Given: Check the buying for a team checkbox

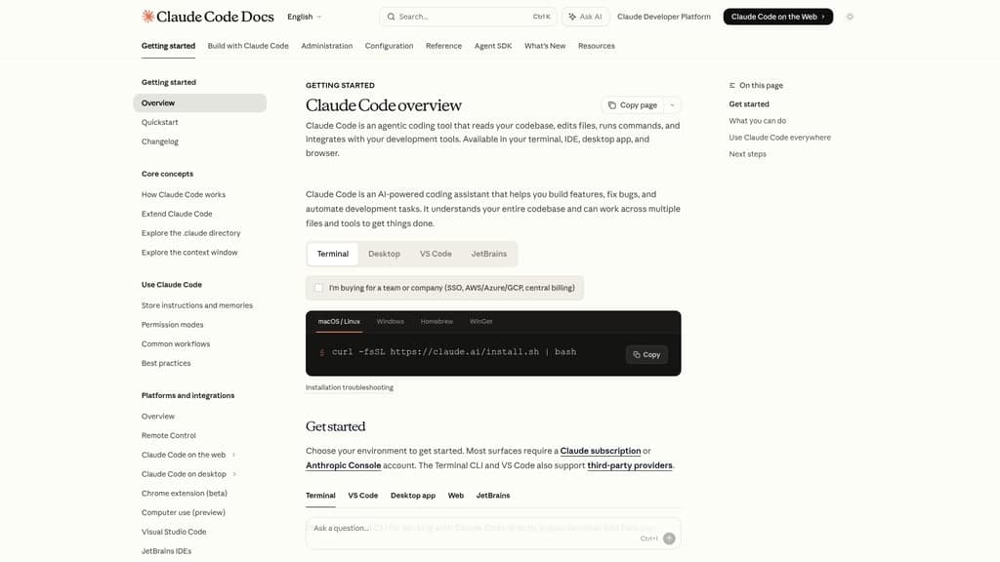Looking at the screenshot, I should pos(318,288).
